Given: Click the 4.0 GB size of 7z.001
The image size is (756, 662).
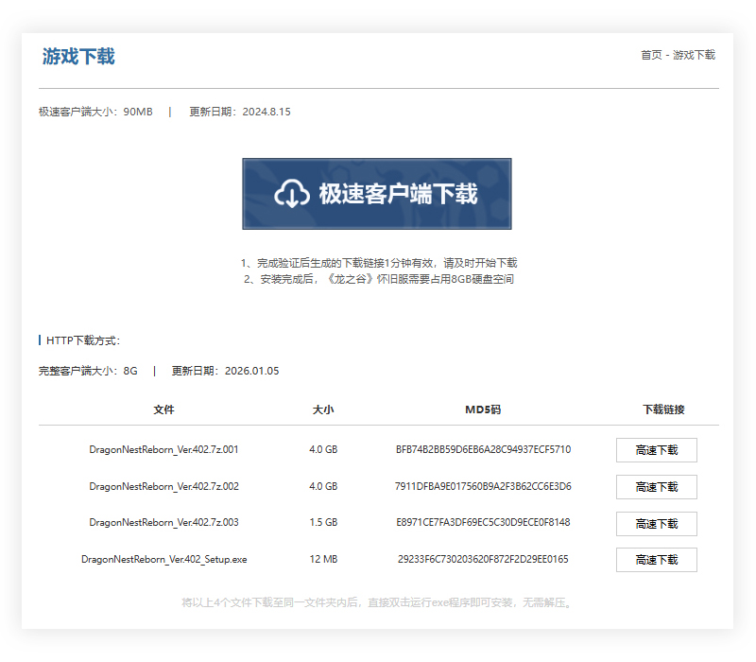Looking at the screenshot, I should coord(323,450).
